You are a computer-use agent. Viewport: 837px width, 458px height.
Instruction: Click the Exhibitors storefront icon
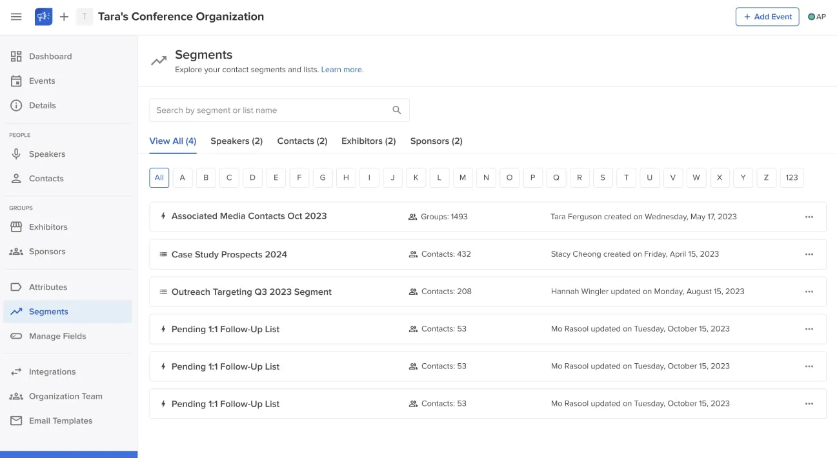pos(16,227)
